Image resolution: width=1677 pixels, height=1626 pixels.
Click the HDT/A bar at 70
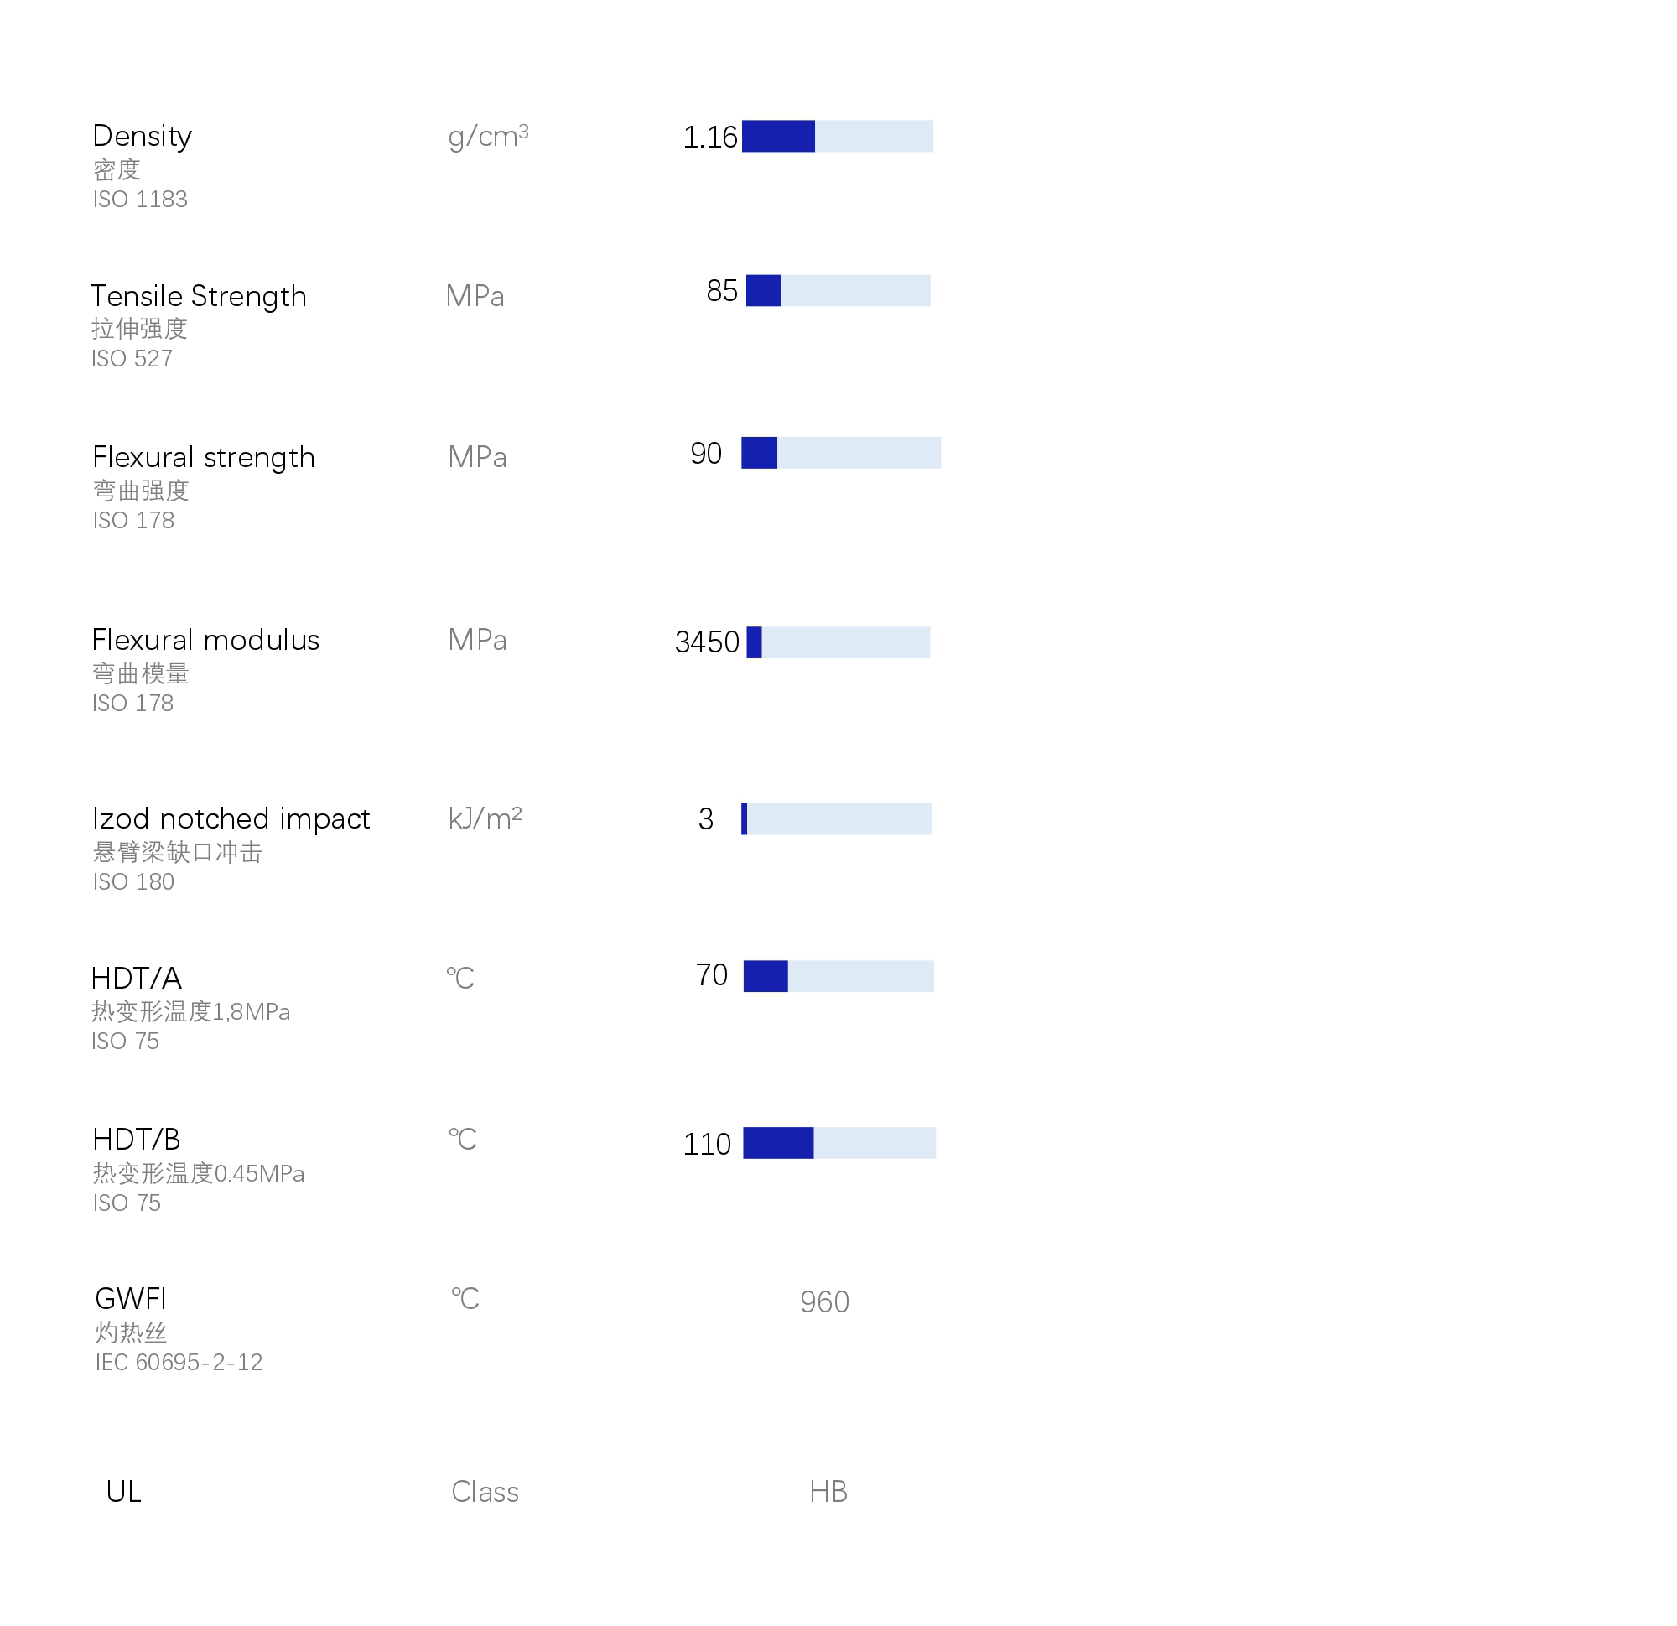point(838,976)
